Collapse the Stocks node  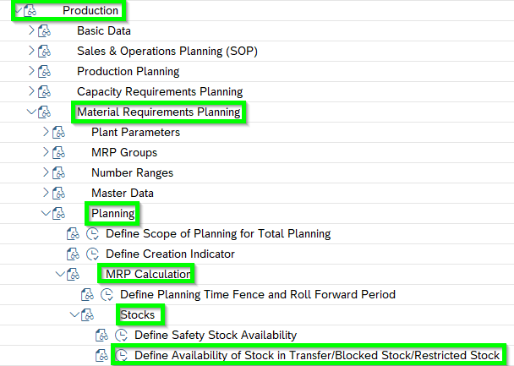point(74,315)
